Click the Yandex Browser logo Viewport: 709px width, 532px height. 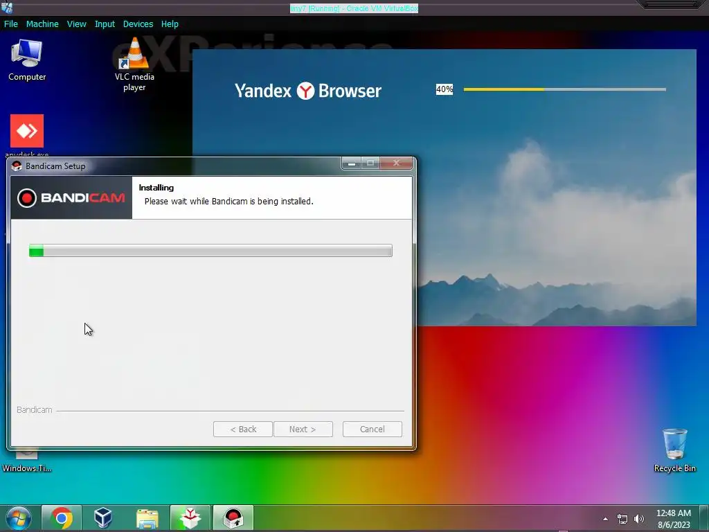(x=307, y=91)
